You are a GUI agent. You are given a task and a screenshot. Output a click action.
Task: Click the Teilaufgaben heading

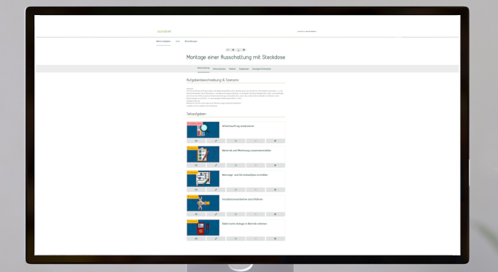(196, 114)
